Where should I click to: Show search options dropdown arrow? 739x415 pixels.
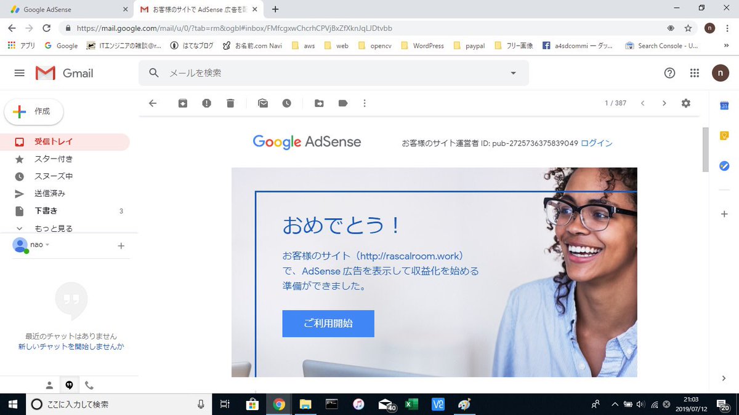coord(513,73)
